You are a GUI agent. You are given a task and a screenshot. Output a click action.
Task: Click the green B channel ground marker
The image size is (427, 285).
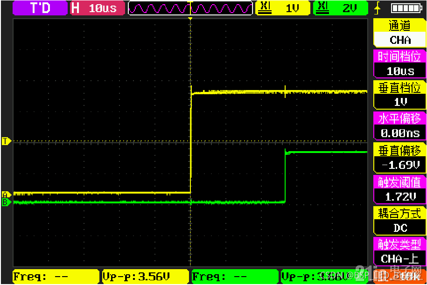tap(6, 202)
